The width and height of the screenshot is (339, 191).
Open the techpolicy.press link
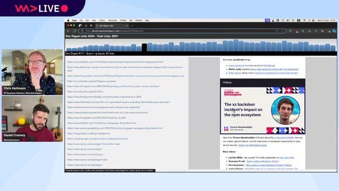pyautogui.click(x=108, y=112)
